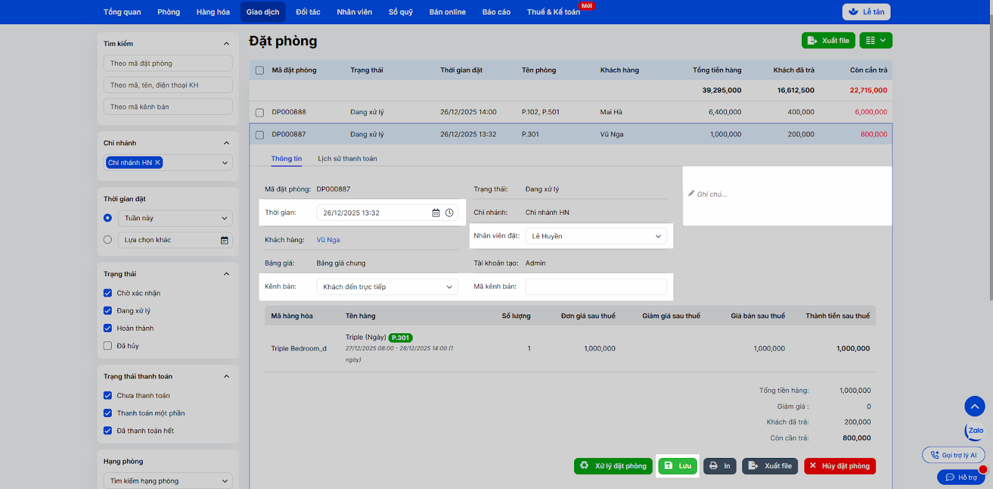
Task: Click the Lễ tân button
Action: (866, 12)
